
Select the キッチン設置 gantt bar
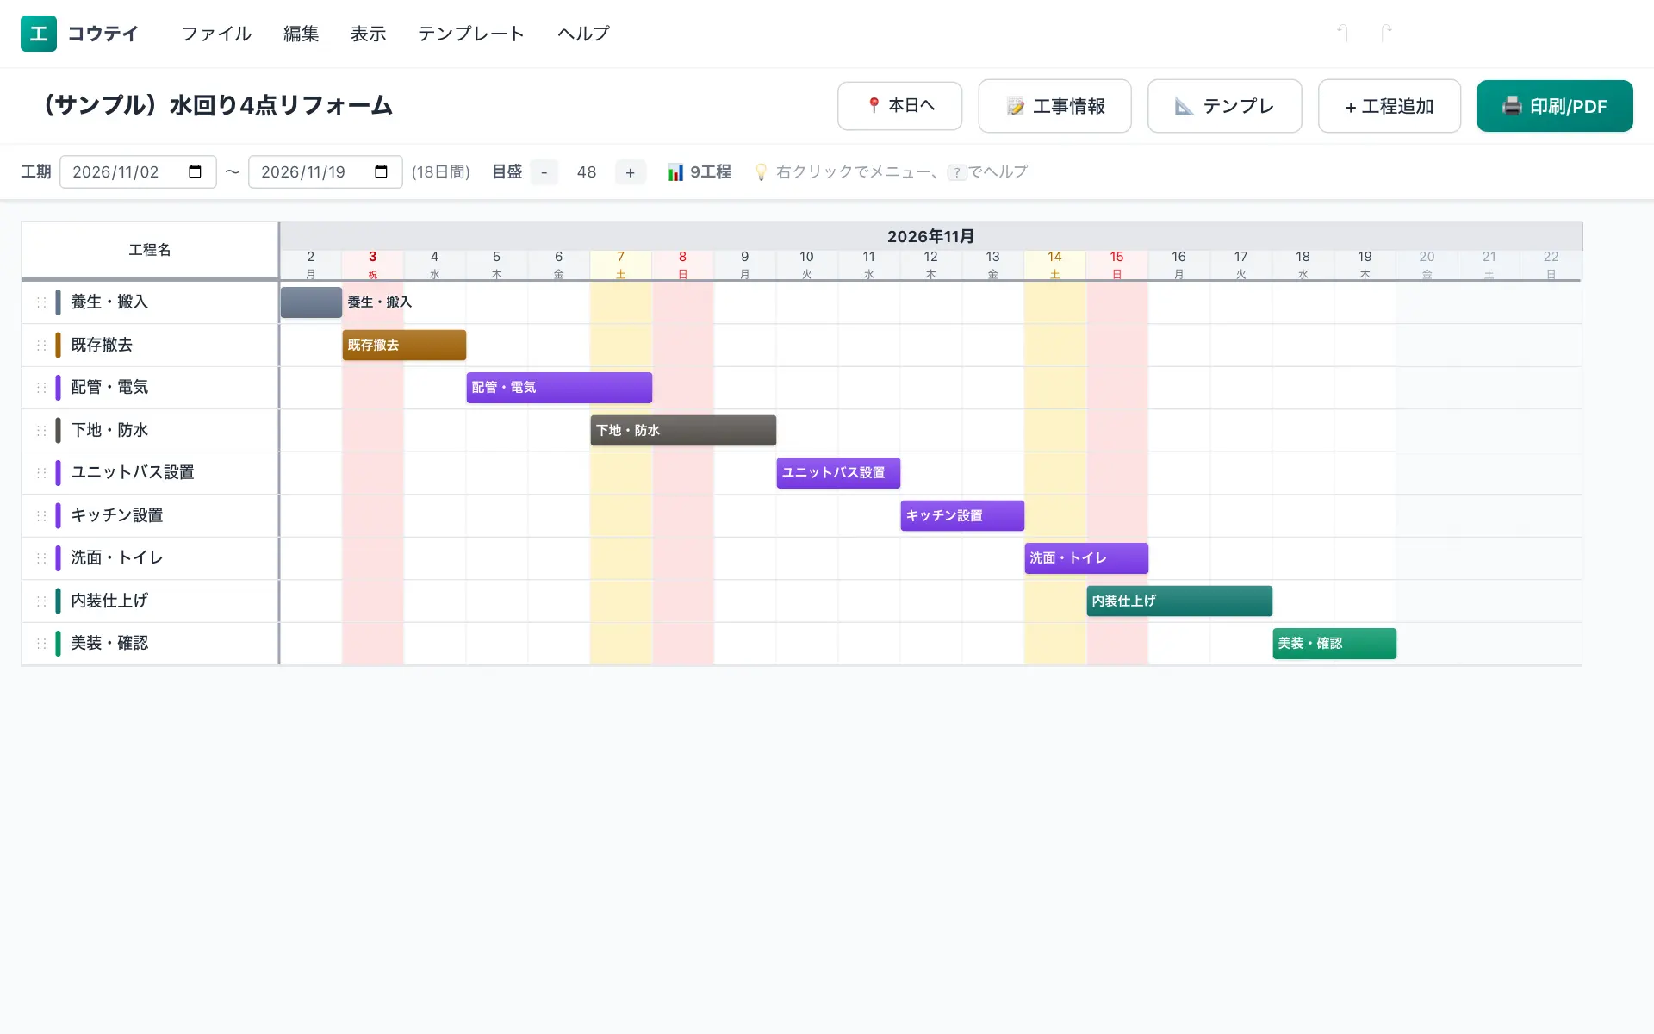962,515
